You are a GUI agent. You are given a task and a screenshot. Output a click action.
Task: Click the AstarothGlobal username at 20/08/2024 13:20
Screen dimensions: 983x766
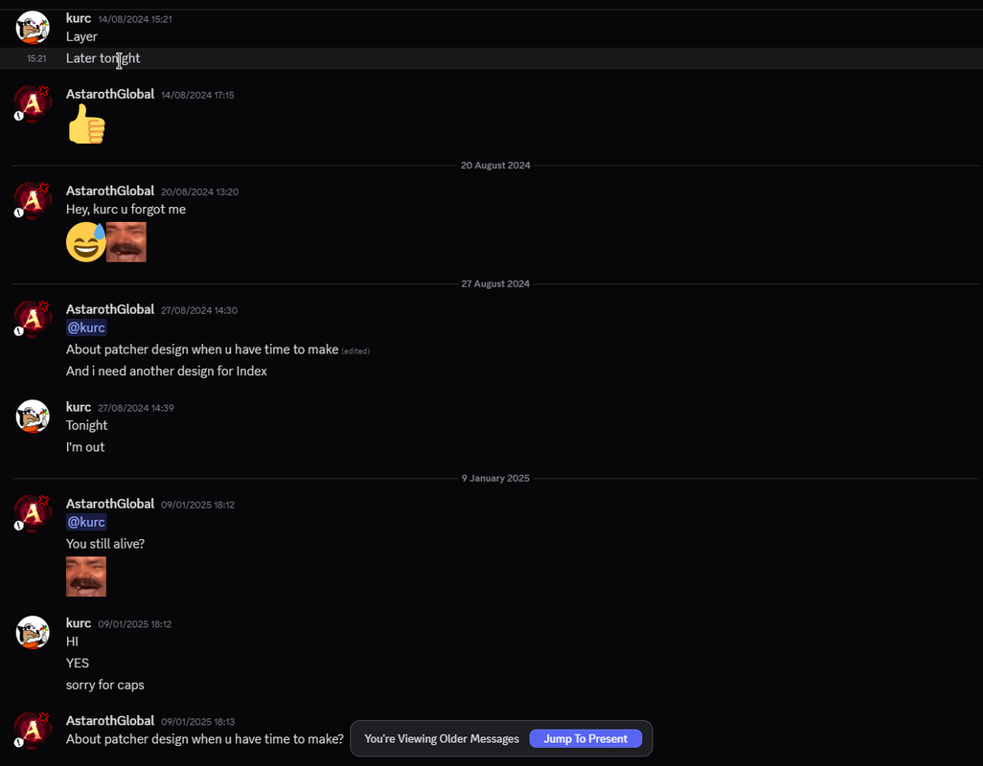coord(110,191)
